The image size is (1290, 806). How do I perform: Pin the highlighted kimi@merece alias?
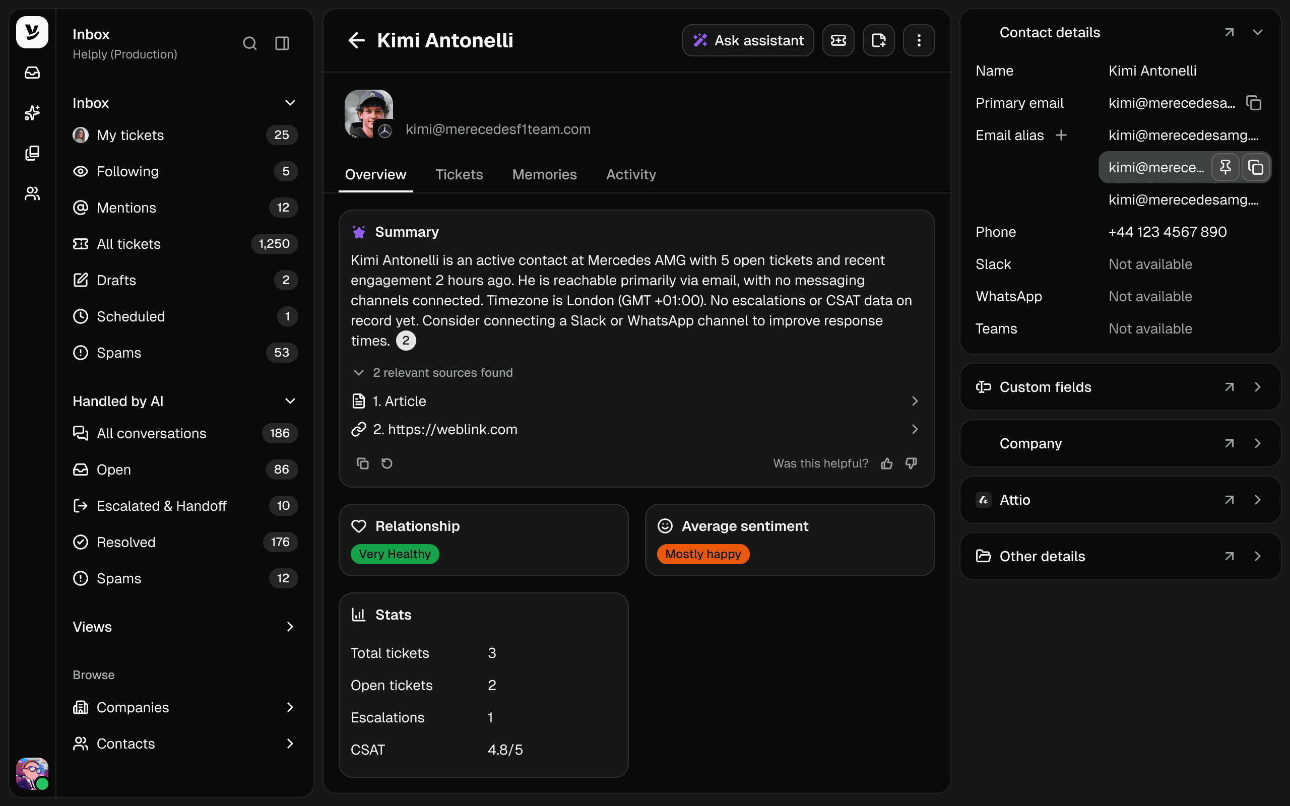pyautogui.click(x=1225, y=167)
